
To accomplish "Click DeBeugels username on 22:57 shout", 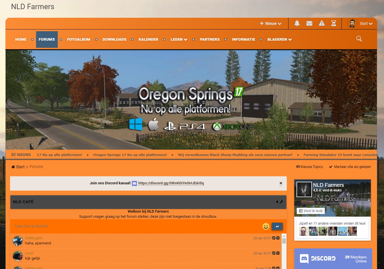I will click(x=34, y=238).
